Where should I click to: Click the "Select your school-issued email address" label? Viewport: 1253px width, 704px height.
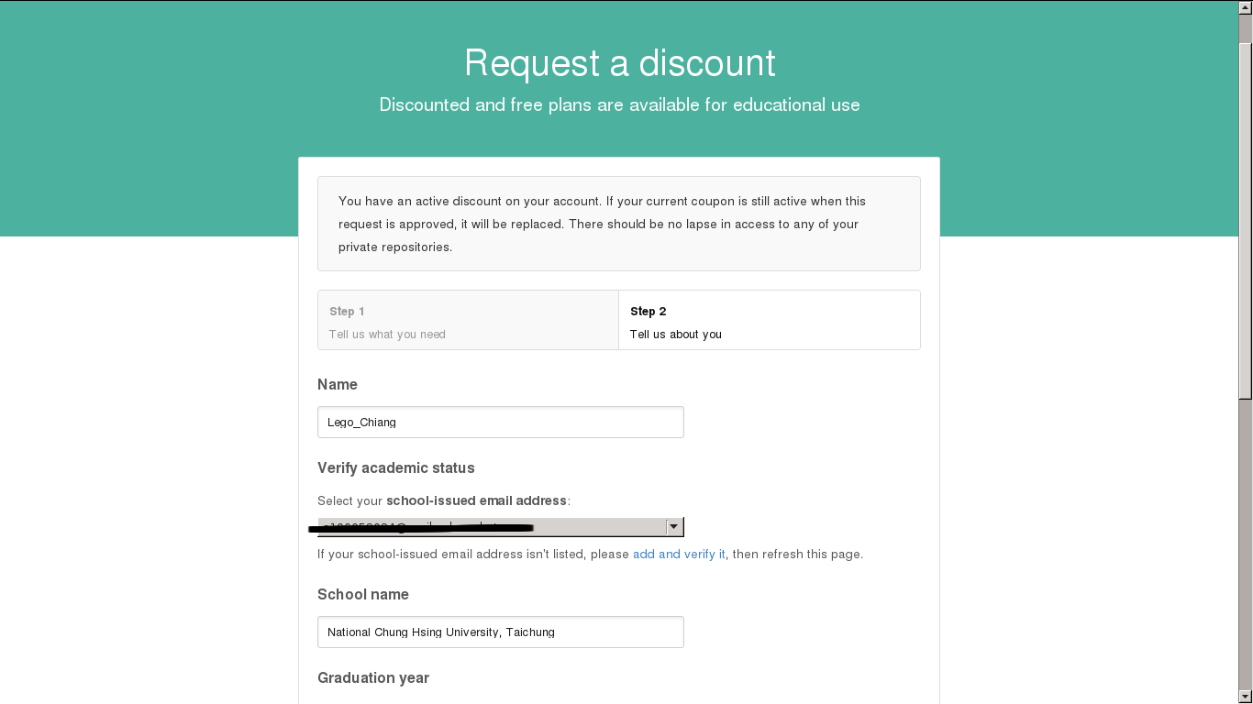pyautogui.click(x=444, y=501)
